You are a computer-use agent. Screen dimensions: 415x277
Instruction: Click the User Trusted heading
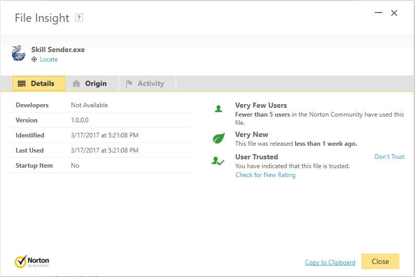257,157
